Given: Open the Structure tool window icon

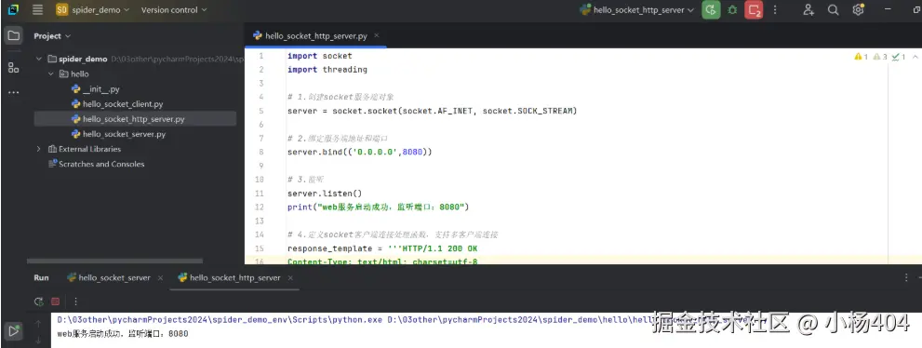Looking at the screenshot, I should click(13, 67).
